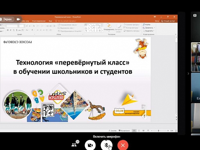Open the Вид ribbon tab
Image resolution: width=200 pixels, height=150 pixels.
[50, 21]
